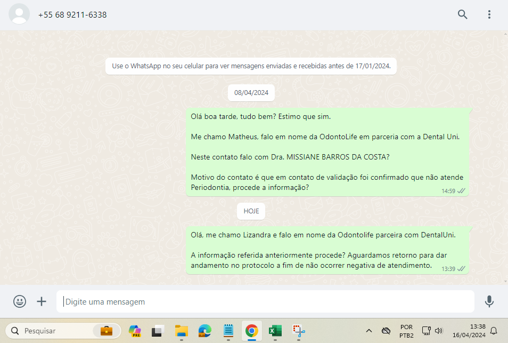The height and width of the screenshot is (343, 508).
Task: Open Snipping Tool from taskbar
Action: tap(299, 331)
